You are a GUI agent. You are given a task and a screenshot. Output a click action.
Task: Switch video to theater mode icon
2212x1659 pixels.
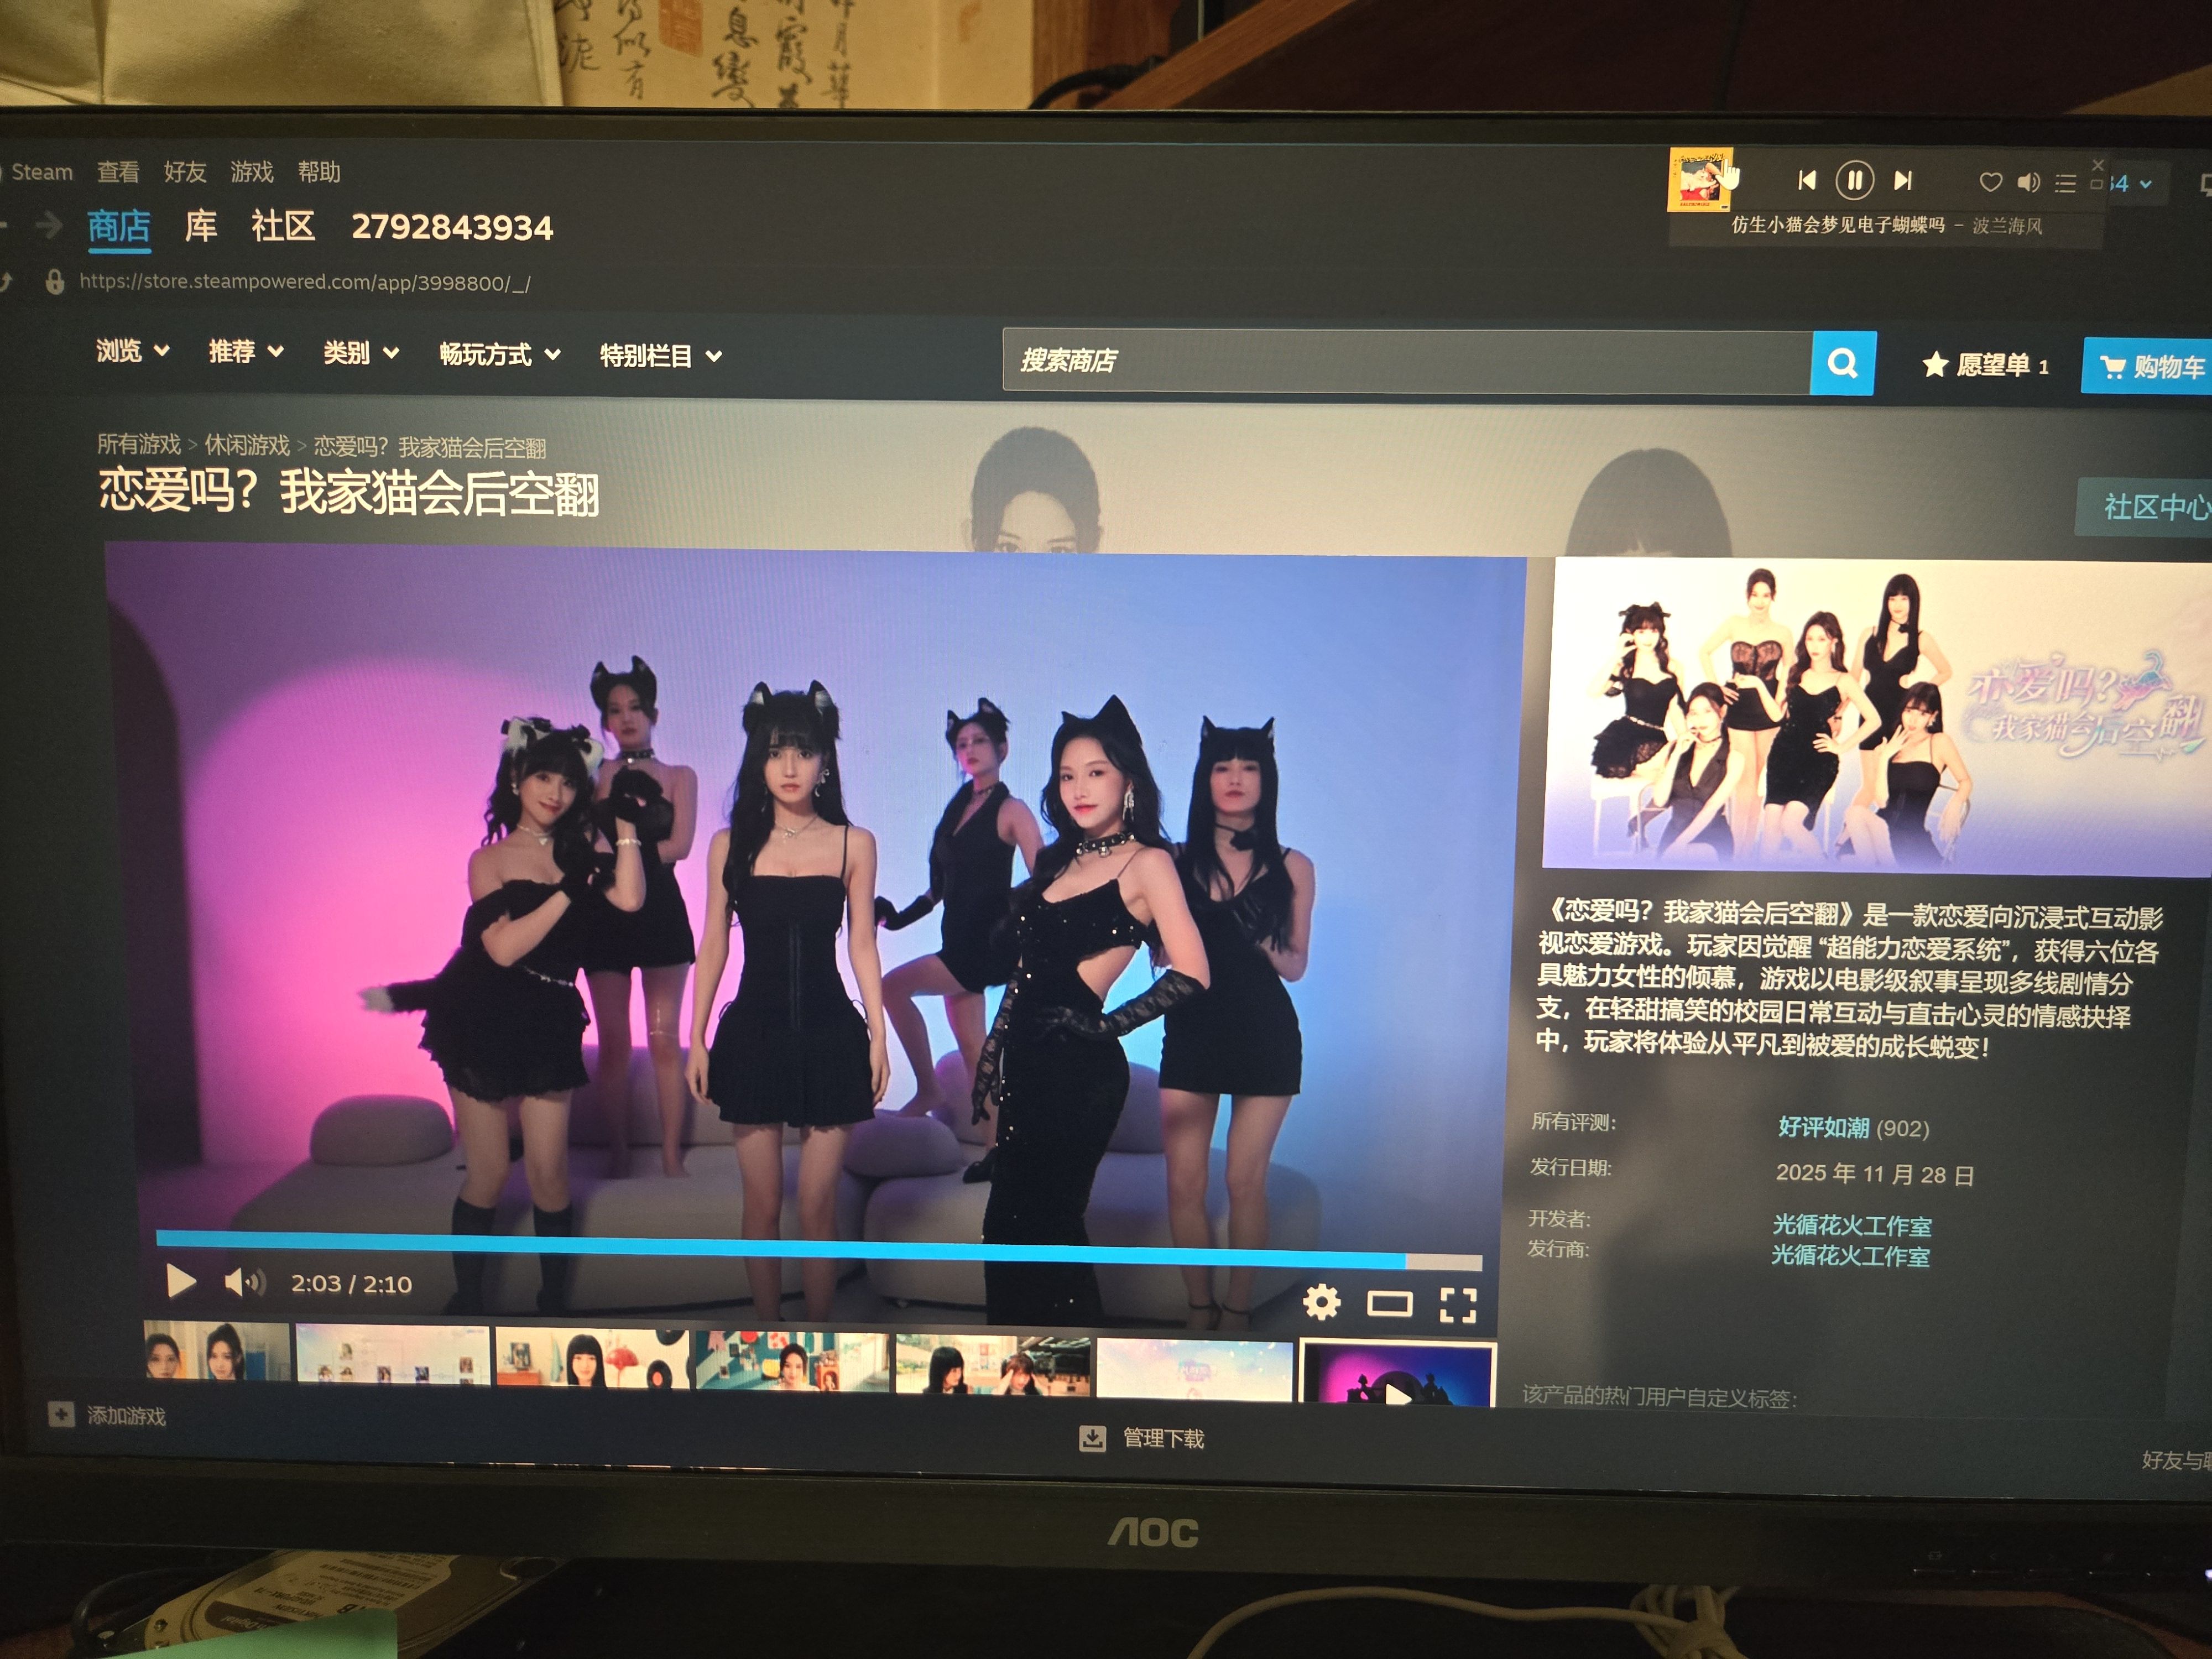click(x=1389, y=1303)
